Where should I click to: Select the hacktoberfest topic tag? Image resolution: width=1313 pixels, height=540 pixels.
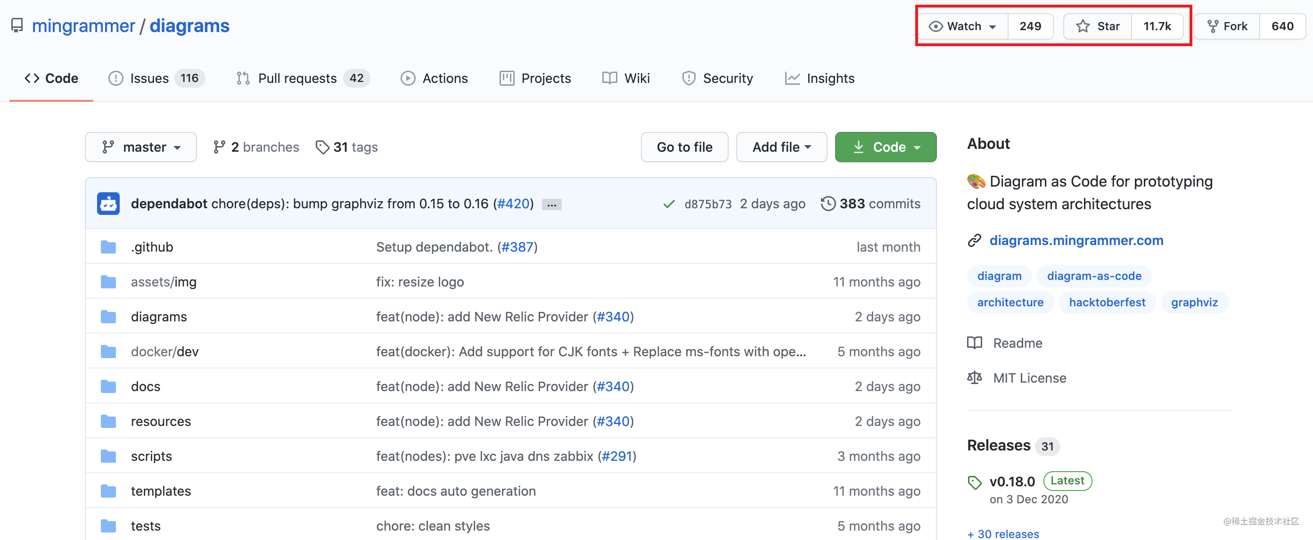click(1107, 302)
